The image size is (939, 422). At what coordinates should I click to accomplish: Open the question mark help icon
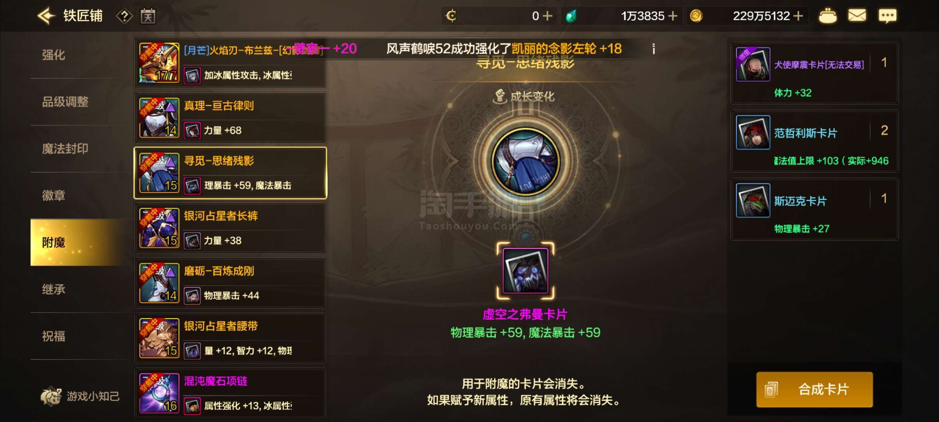pos(125,16)
